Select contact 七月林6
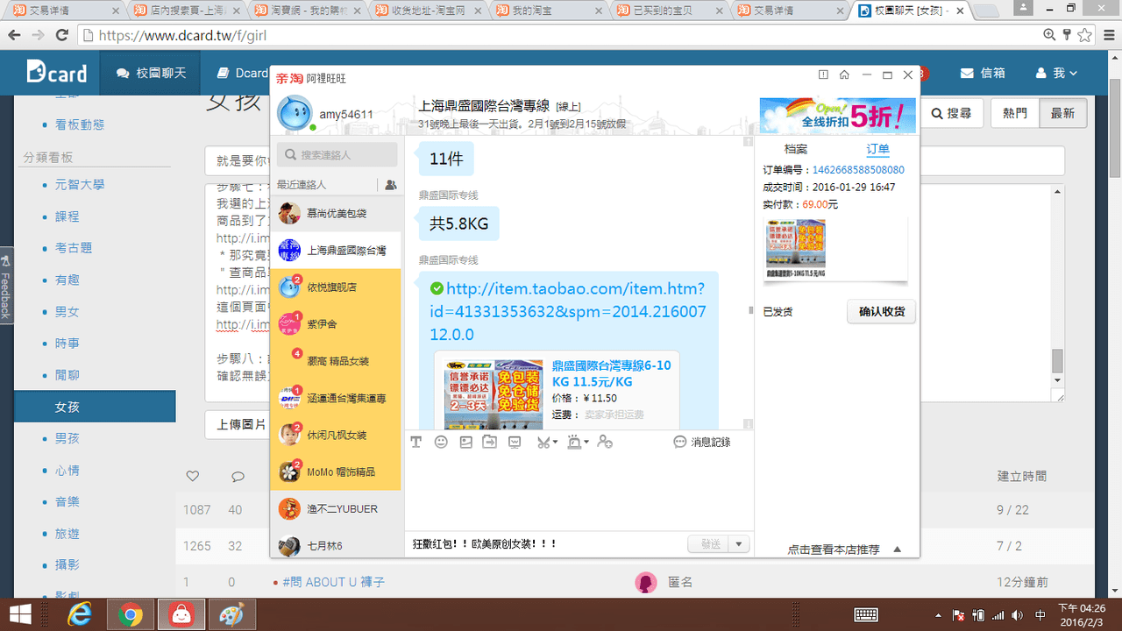 tap(336, 545)
